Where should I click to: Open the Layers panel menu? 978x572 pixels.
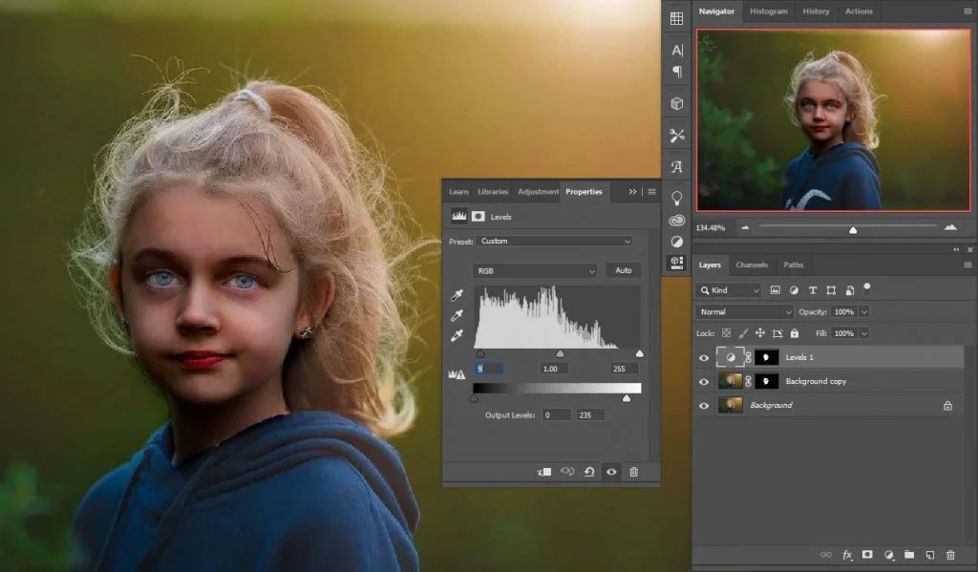click(x=967, y=265)
